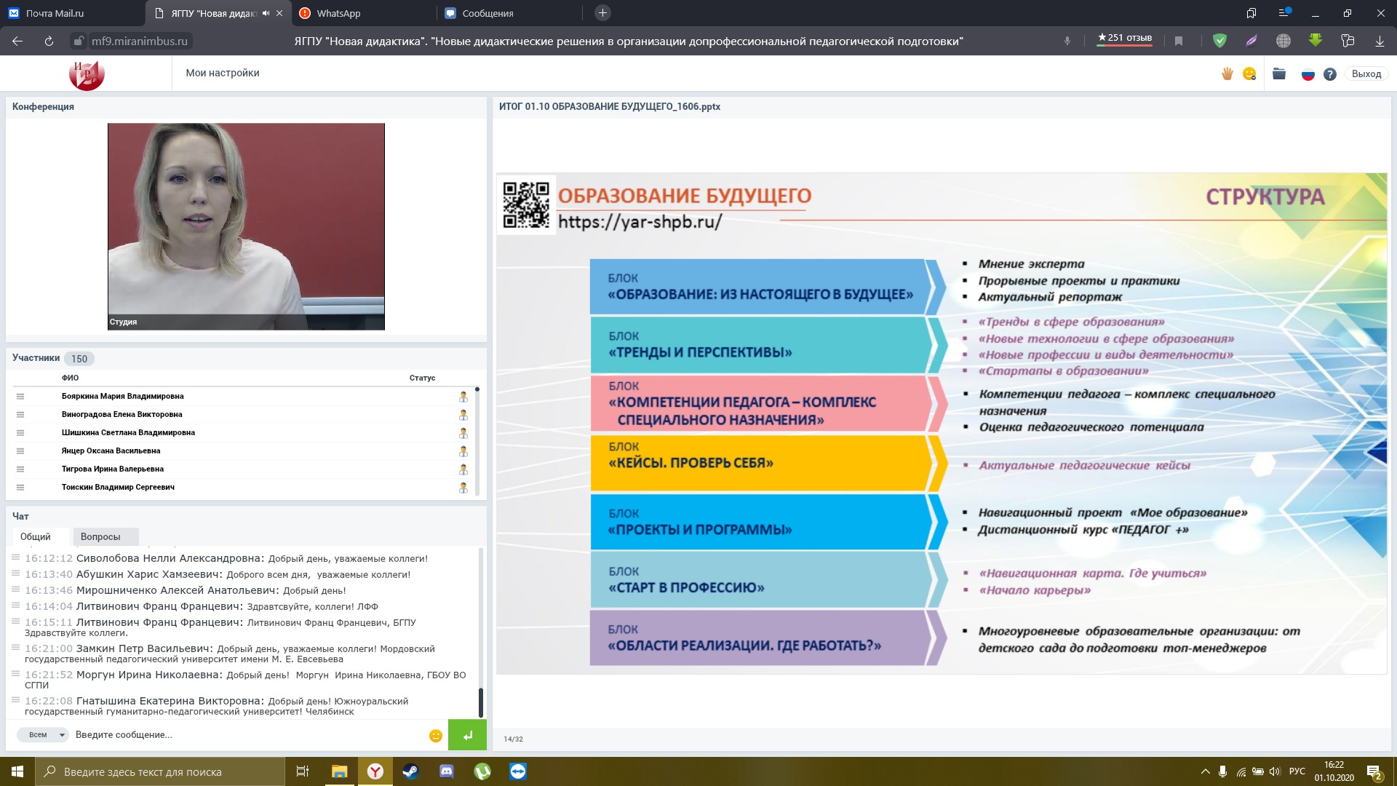Open the help question mark icon
Image resolution: width=1397 pixels, height=786 pixels.
(x=1330, y=74)
